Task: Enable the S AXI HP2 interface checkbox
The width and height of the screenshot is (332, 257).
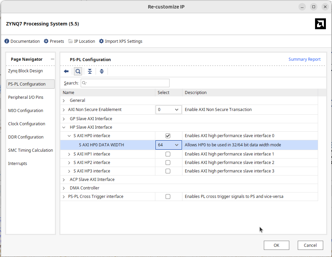Action: (168, 163)
